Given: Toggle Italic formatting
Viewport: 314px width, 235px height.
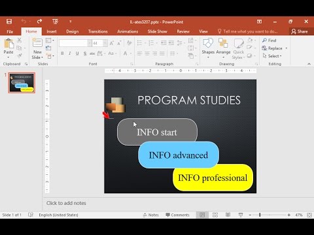Looking at the screenshot, I should pos(70,54).
